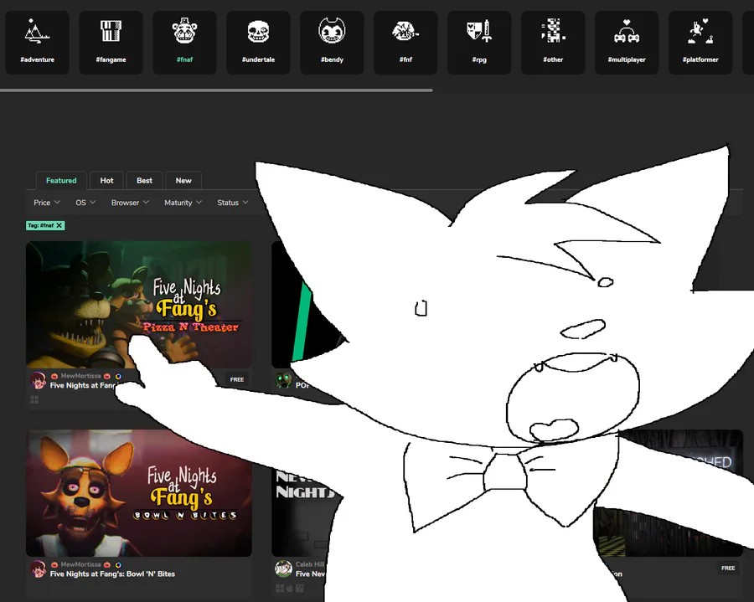Click rainbow hexagon badge beside MewMortissa on Pizza N Theater
Viewport: 754px width, 602px height.
click(118, 376)
